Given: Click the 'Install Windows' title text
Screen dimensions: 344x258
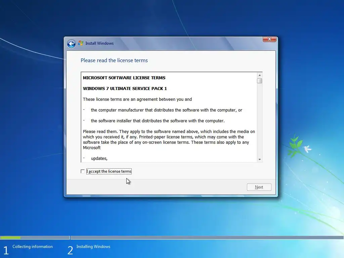Looking at the screenshot, I should (99, 43).
